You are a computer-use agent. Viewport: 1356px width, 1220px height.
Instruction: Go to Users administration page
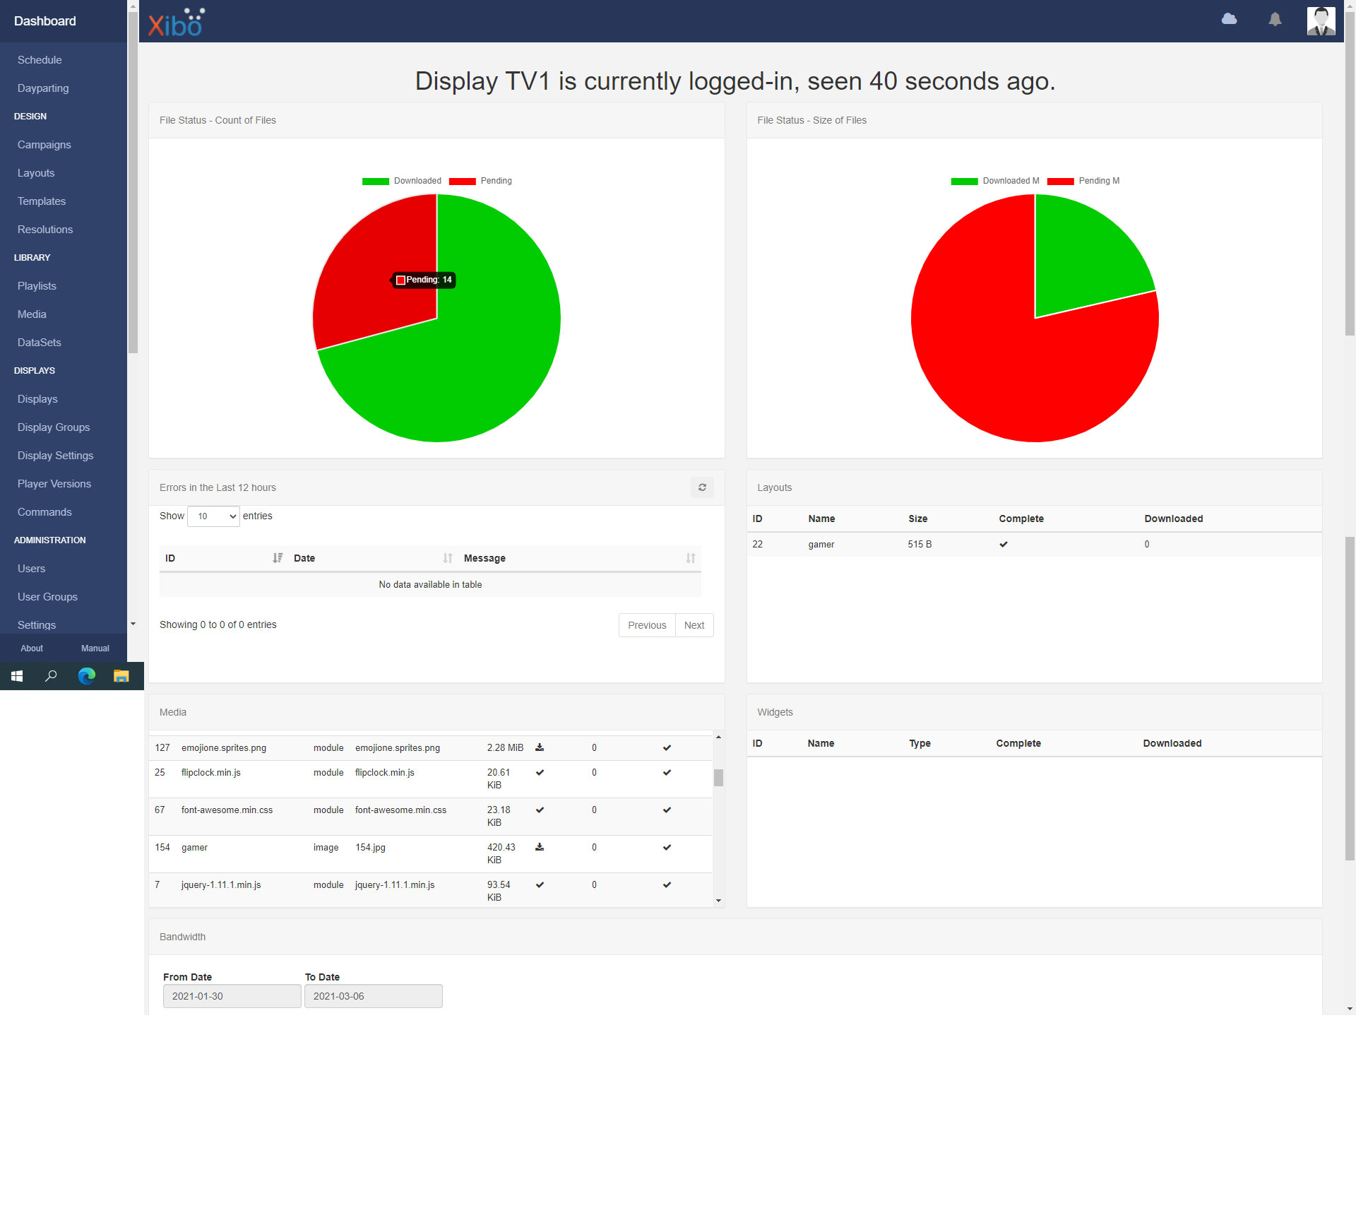tap(31, 569)
